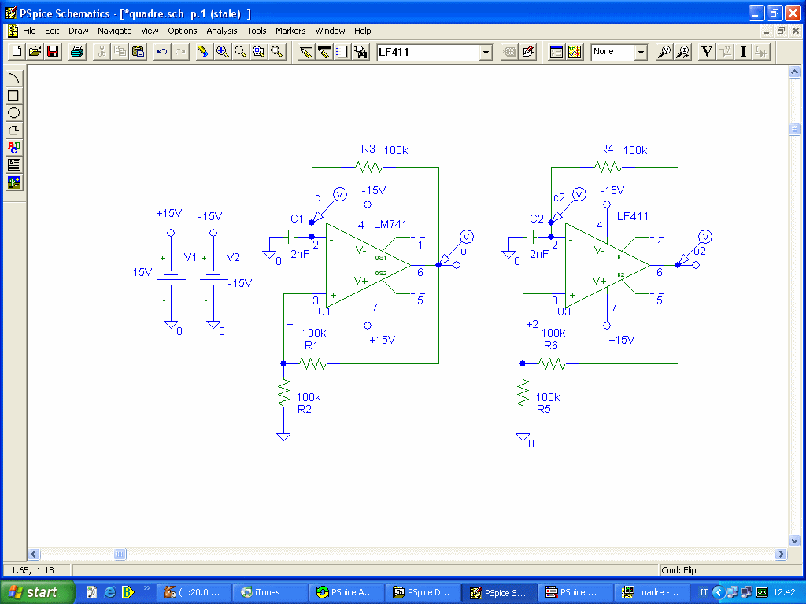The image size is (806, 604).
Task: Enable bias current display I button
Action: tap(743, 51)
